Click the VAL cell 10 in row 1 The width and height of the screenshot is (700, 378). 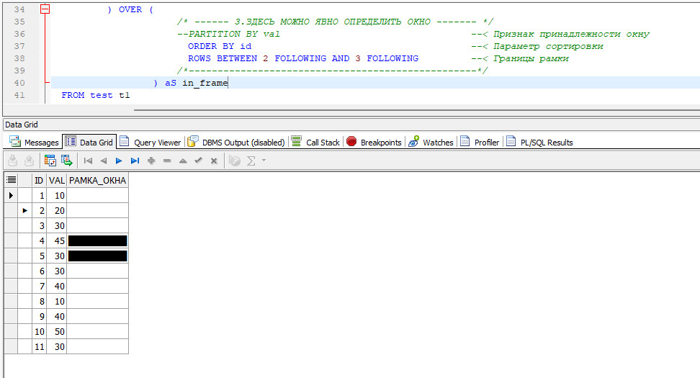click(57, 195)
